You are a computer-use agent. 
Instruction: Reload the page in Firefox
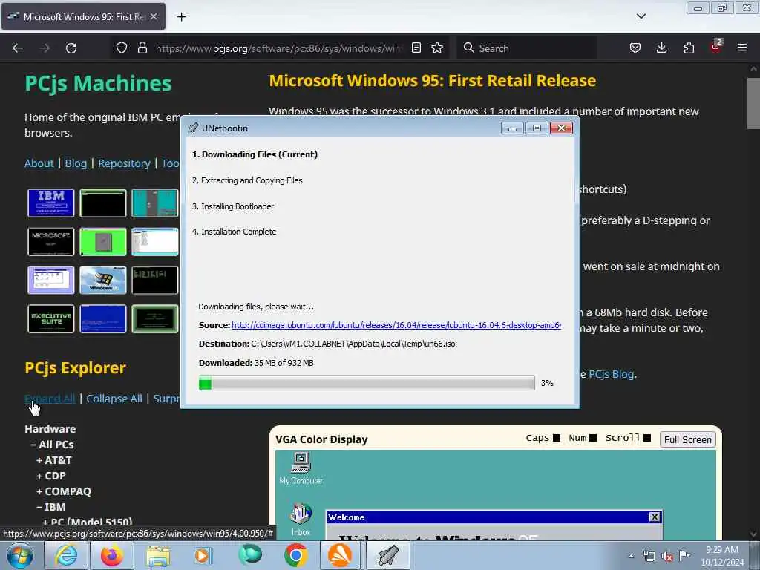pyautogui.click(x=71, y=48)
